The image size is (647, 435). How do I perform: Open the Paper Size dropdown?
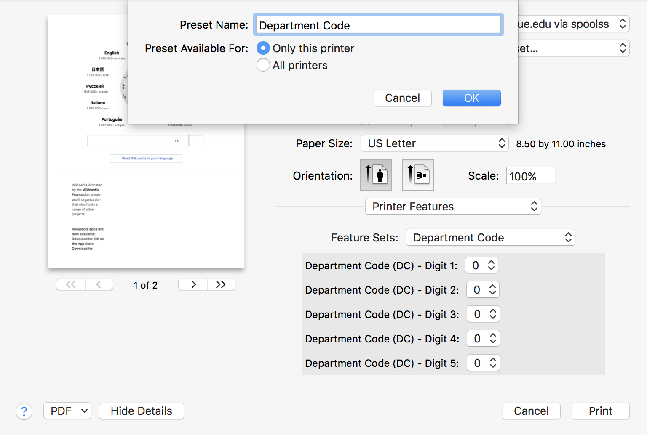tap(434, 143)
